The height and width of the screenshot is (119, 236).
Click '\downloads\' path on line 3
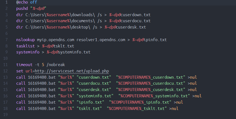click(x=82, y=15)
